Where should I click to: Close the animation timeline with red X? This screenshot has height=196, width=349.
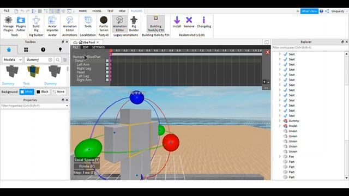click(x=268, y=52)
